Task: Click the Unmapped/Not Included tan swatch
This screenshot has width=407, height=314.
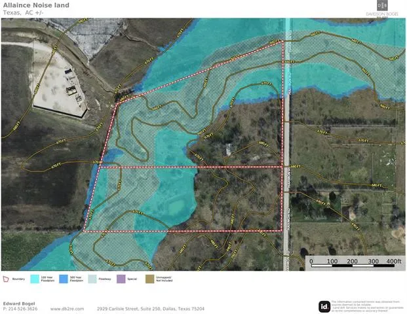Action: click(x=149, y=278)
